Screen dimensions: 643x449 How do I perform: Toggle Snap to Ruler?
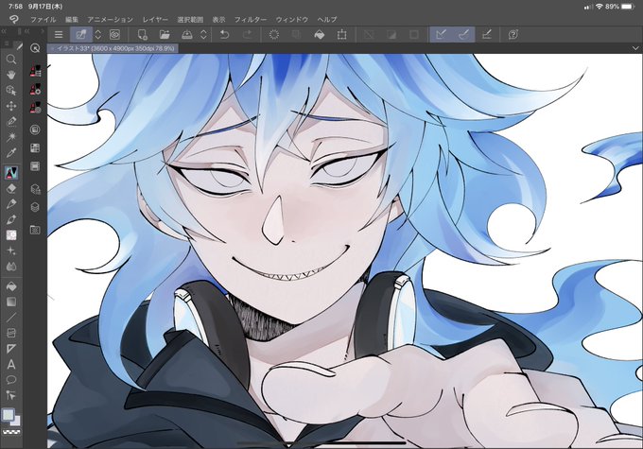point(441,35)
